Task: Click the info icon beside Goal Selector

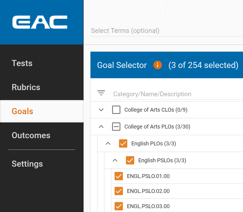Action: pyautogui.click(x=157, y=65)
